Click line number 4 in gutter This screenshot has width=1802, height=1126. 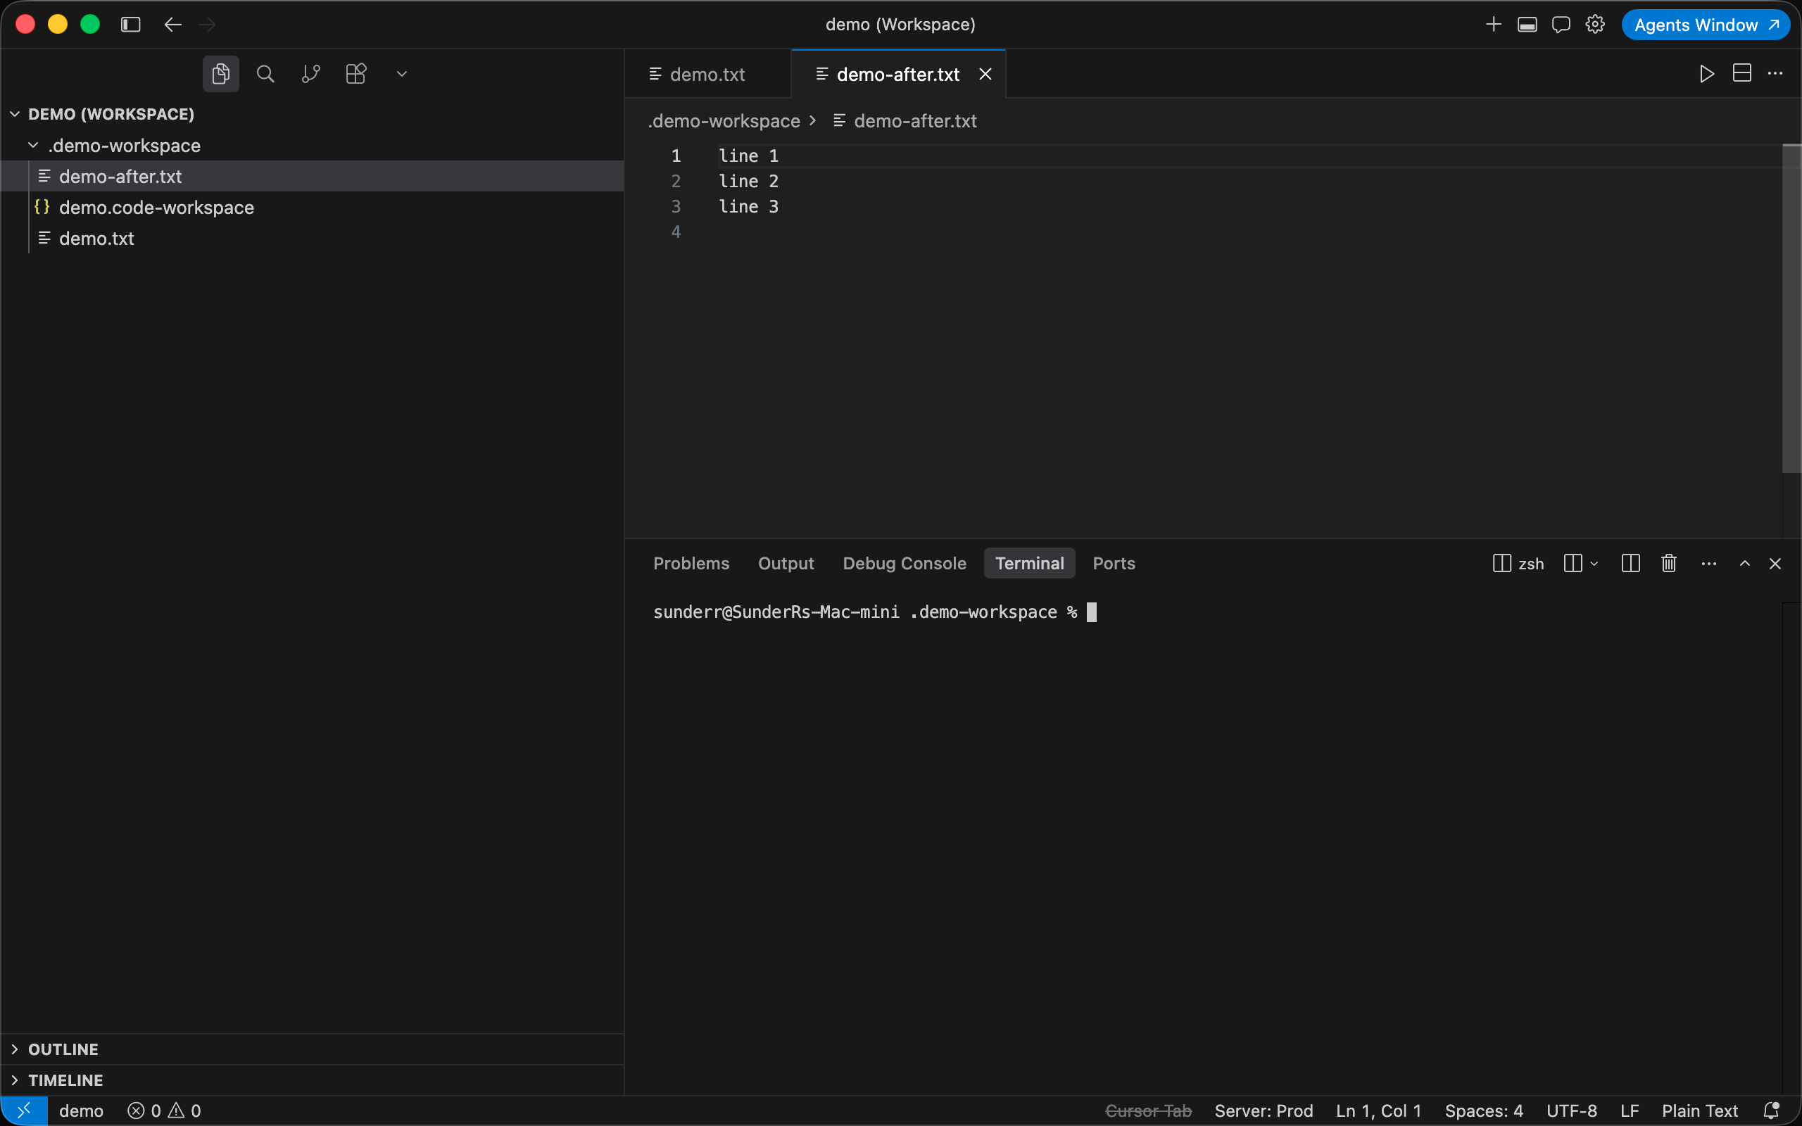[676, 232]
